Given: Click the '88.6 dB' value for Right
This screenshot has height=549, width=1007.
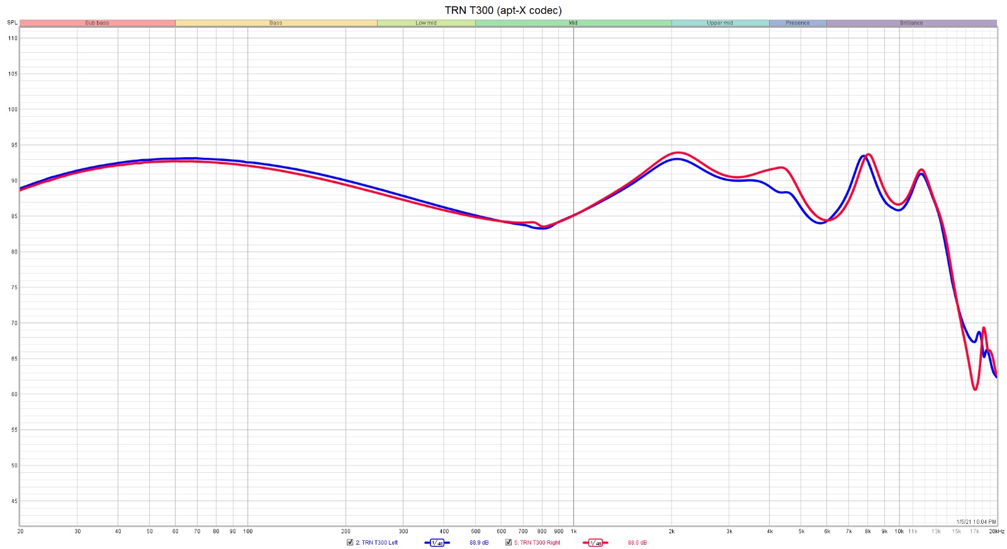Looking at the screenshot, I should click(637, 543).
